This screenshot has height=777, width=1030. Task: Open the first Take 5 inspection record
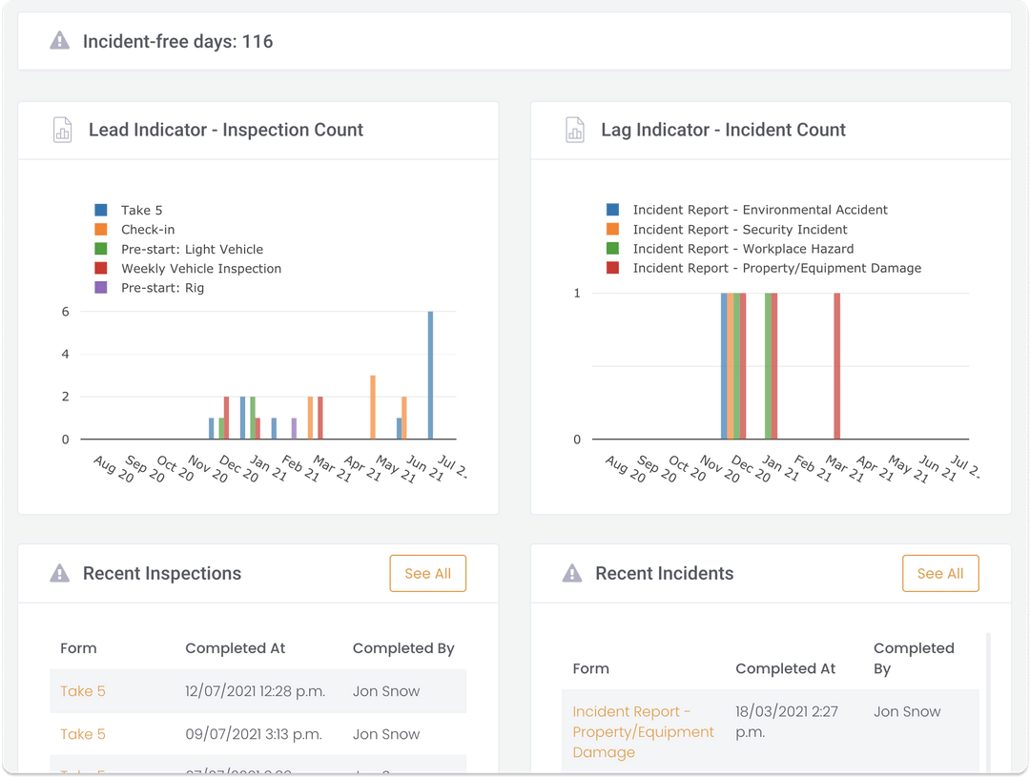(x=82, y=690)
